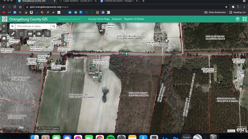Click address label 5005 Neeses Hwy

pos(99,62)
